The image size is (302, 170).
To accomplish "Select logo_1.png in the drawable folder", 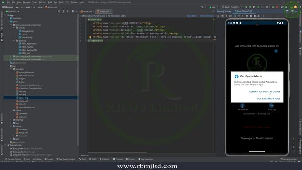I will pyautogui.click(x=22, y=98).
